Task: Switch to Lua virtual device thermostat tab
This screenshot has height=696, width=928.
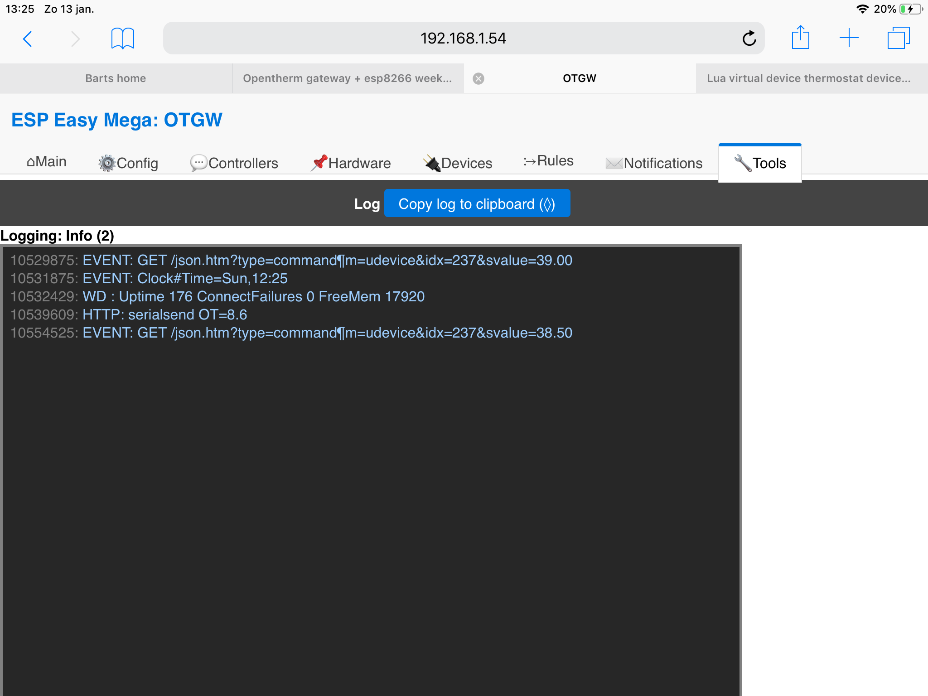Action: (x=812, y=78)
